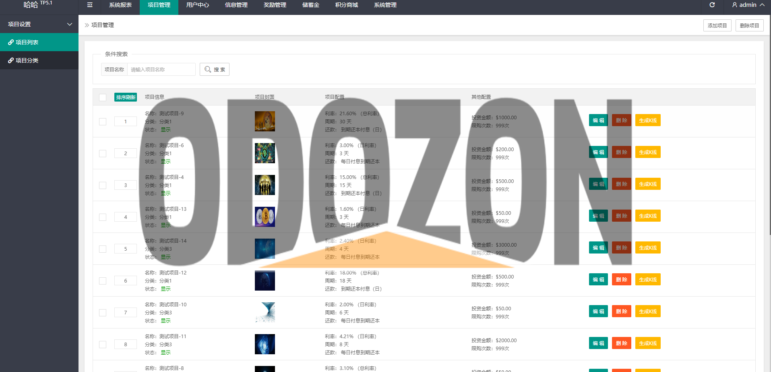This screenshot has height=372, width=771.
Task: Switch to the 系统报表 tab
Action: tap(120, 5)
